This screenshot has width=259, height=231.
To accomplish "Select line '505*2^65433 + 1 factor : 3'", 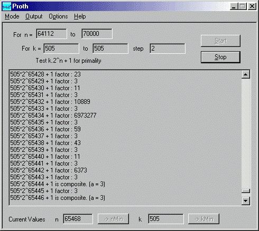I will (x=44, y=109).
